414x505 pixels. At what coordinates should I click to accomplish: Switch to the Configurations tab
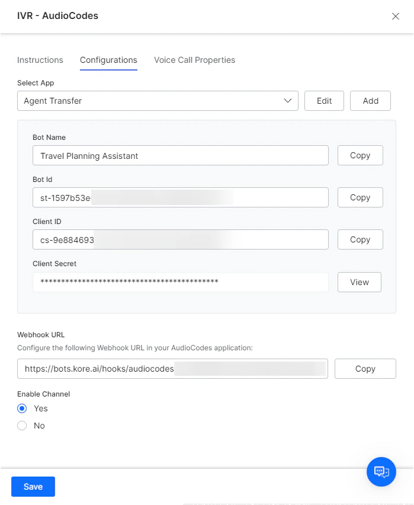pyautogui.click(x=108, y=60)
